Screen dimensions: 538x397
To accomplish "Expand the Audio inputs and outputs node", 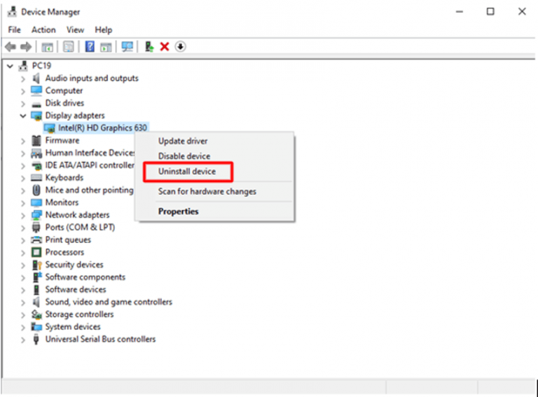I will click(x=23, y=78).
